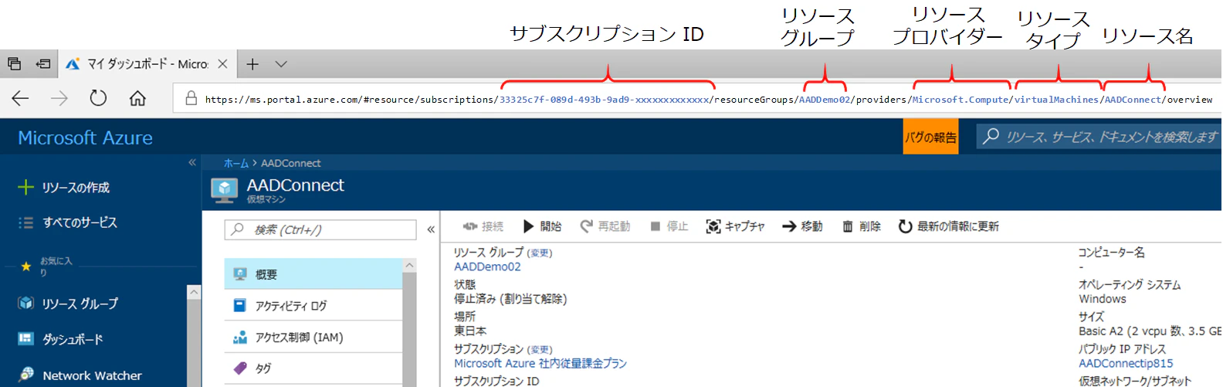Click the Basic A2 size value
Screen dimensions: 1223x387
[1150, 331]
